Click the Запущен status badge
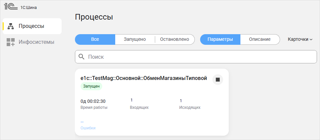Viewport: 320px width, 140px height. tap(91, 86)
